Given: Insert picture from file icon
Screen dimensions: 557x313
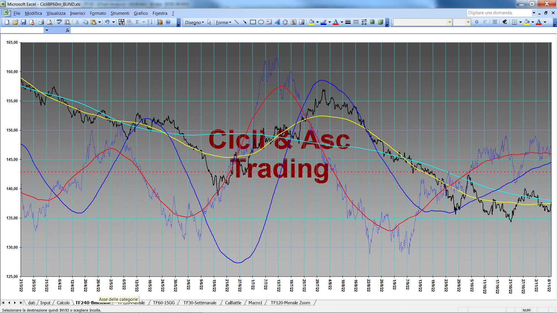Looking at the screenshot, I should pos(302,22).
